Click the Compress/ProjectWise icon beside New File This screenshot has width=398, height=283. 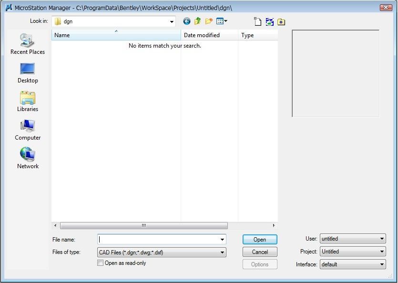[x=269, y=21]
